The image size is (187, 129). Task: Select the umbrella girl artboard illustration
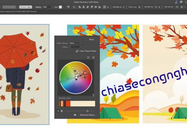[x=24, y=75]
